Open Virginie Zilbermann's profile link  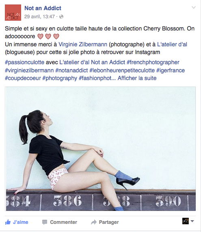[83, 44]
